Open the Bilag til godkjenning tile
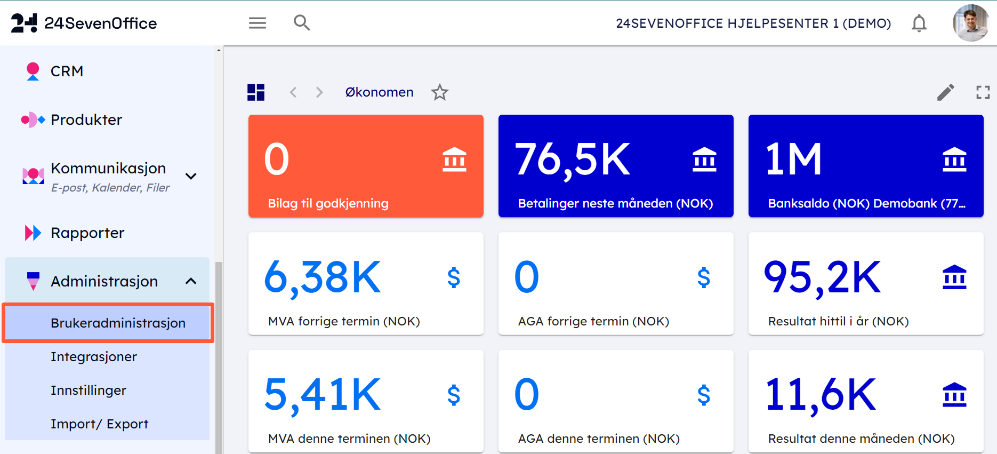 point(366,166)
